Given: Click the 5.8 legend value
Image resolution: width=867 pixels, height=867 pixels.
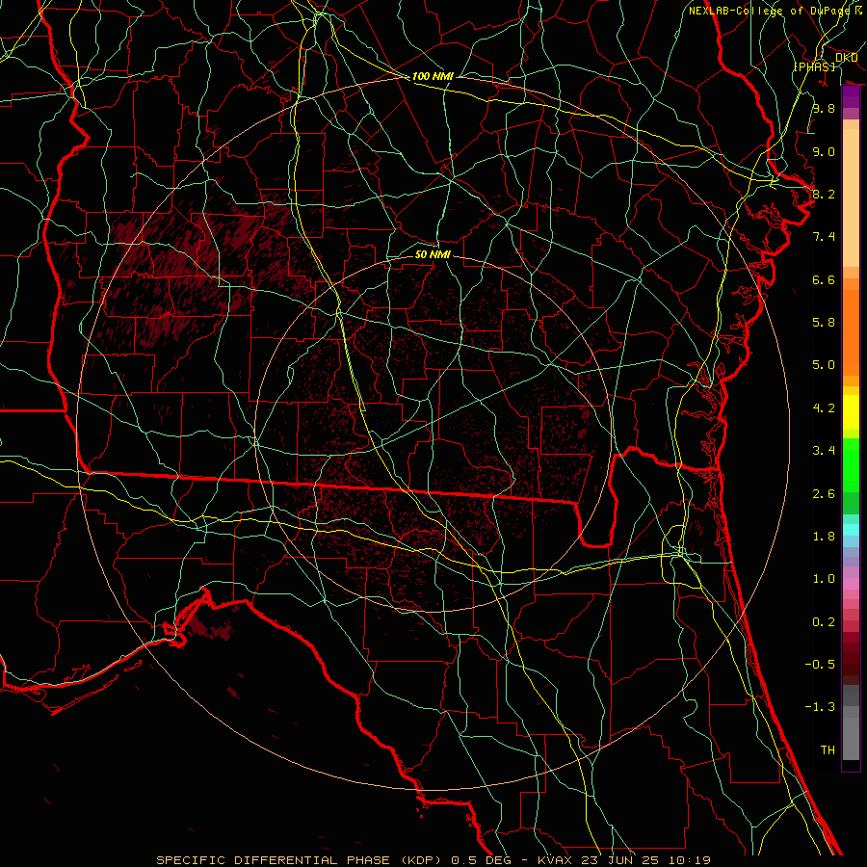Looking at the screenshot, I should coord(824,323).
